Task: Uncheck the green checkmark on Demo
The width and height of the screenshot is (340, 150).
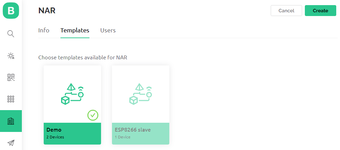Action: pos(93,115)
